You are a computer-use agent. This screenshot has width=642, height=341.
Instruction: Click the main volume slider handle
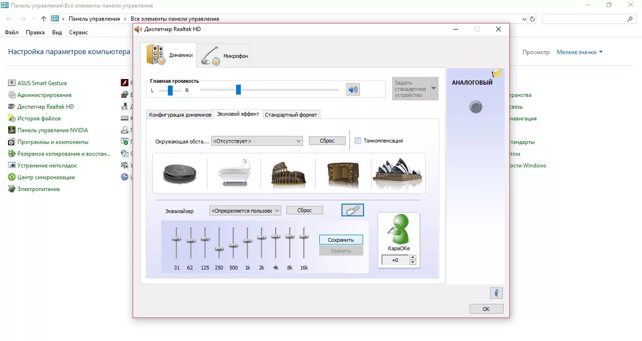pyautogui.click(x=238, y=89)
